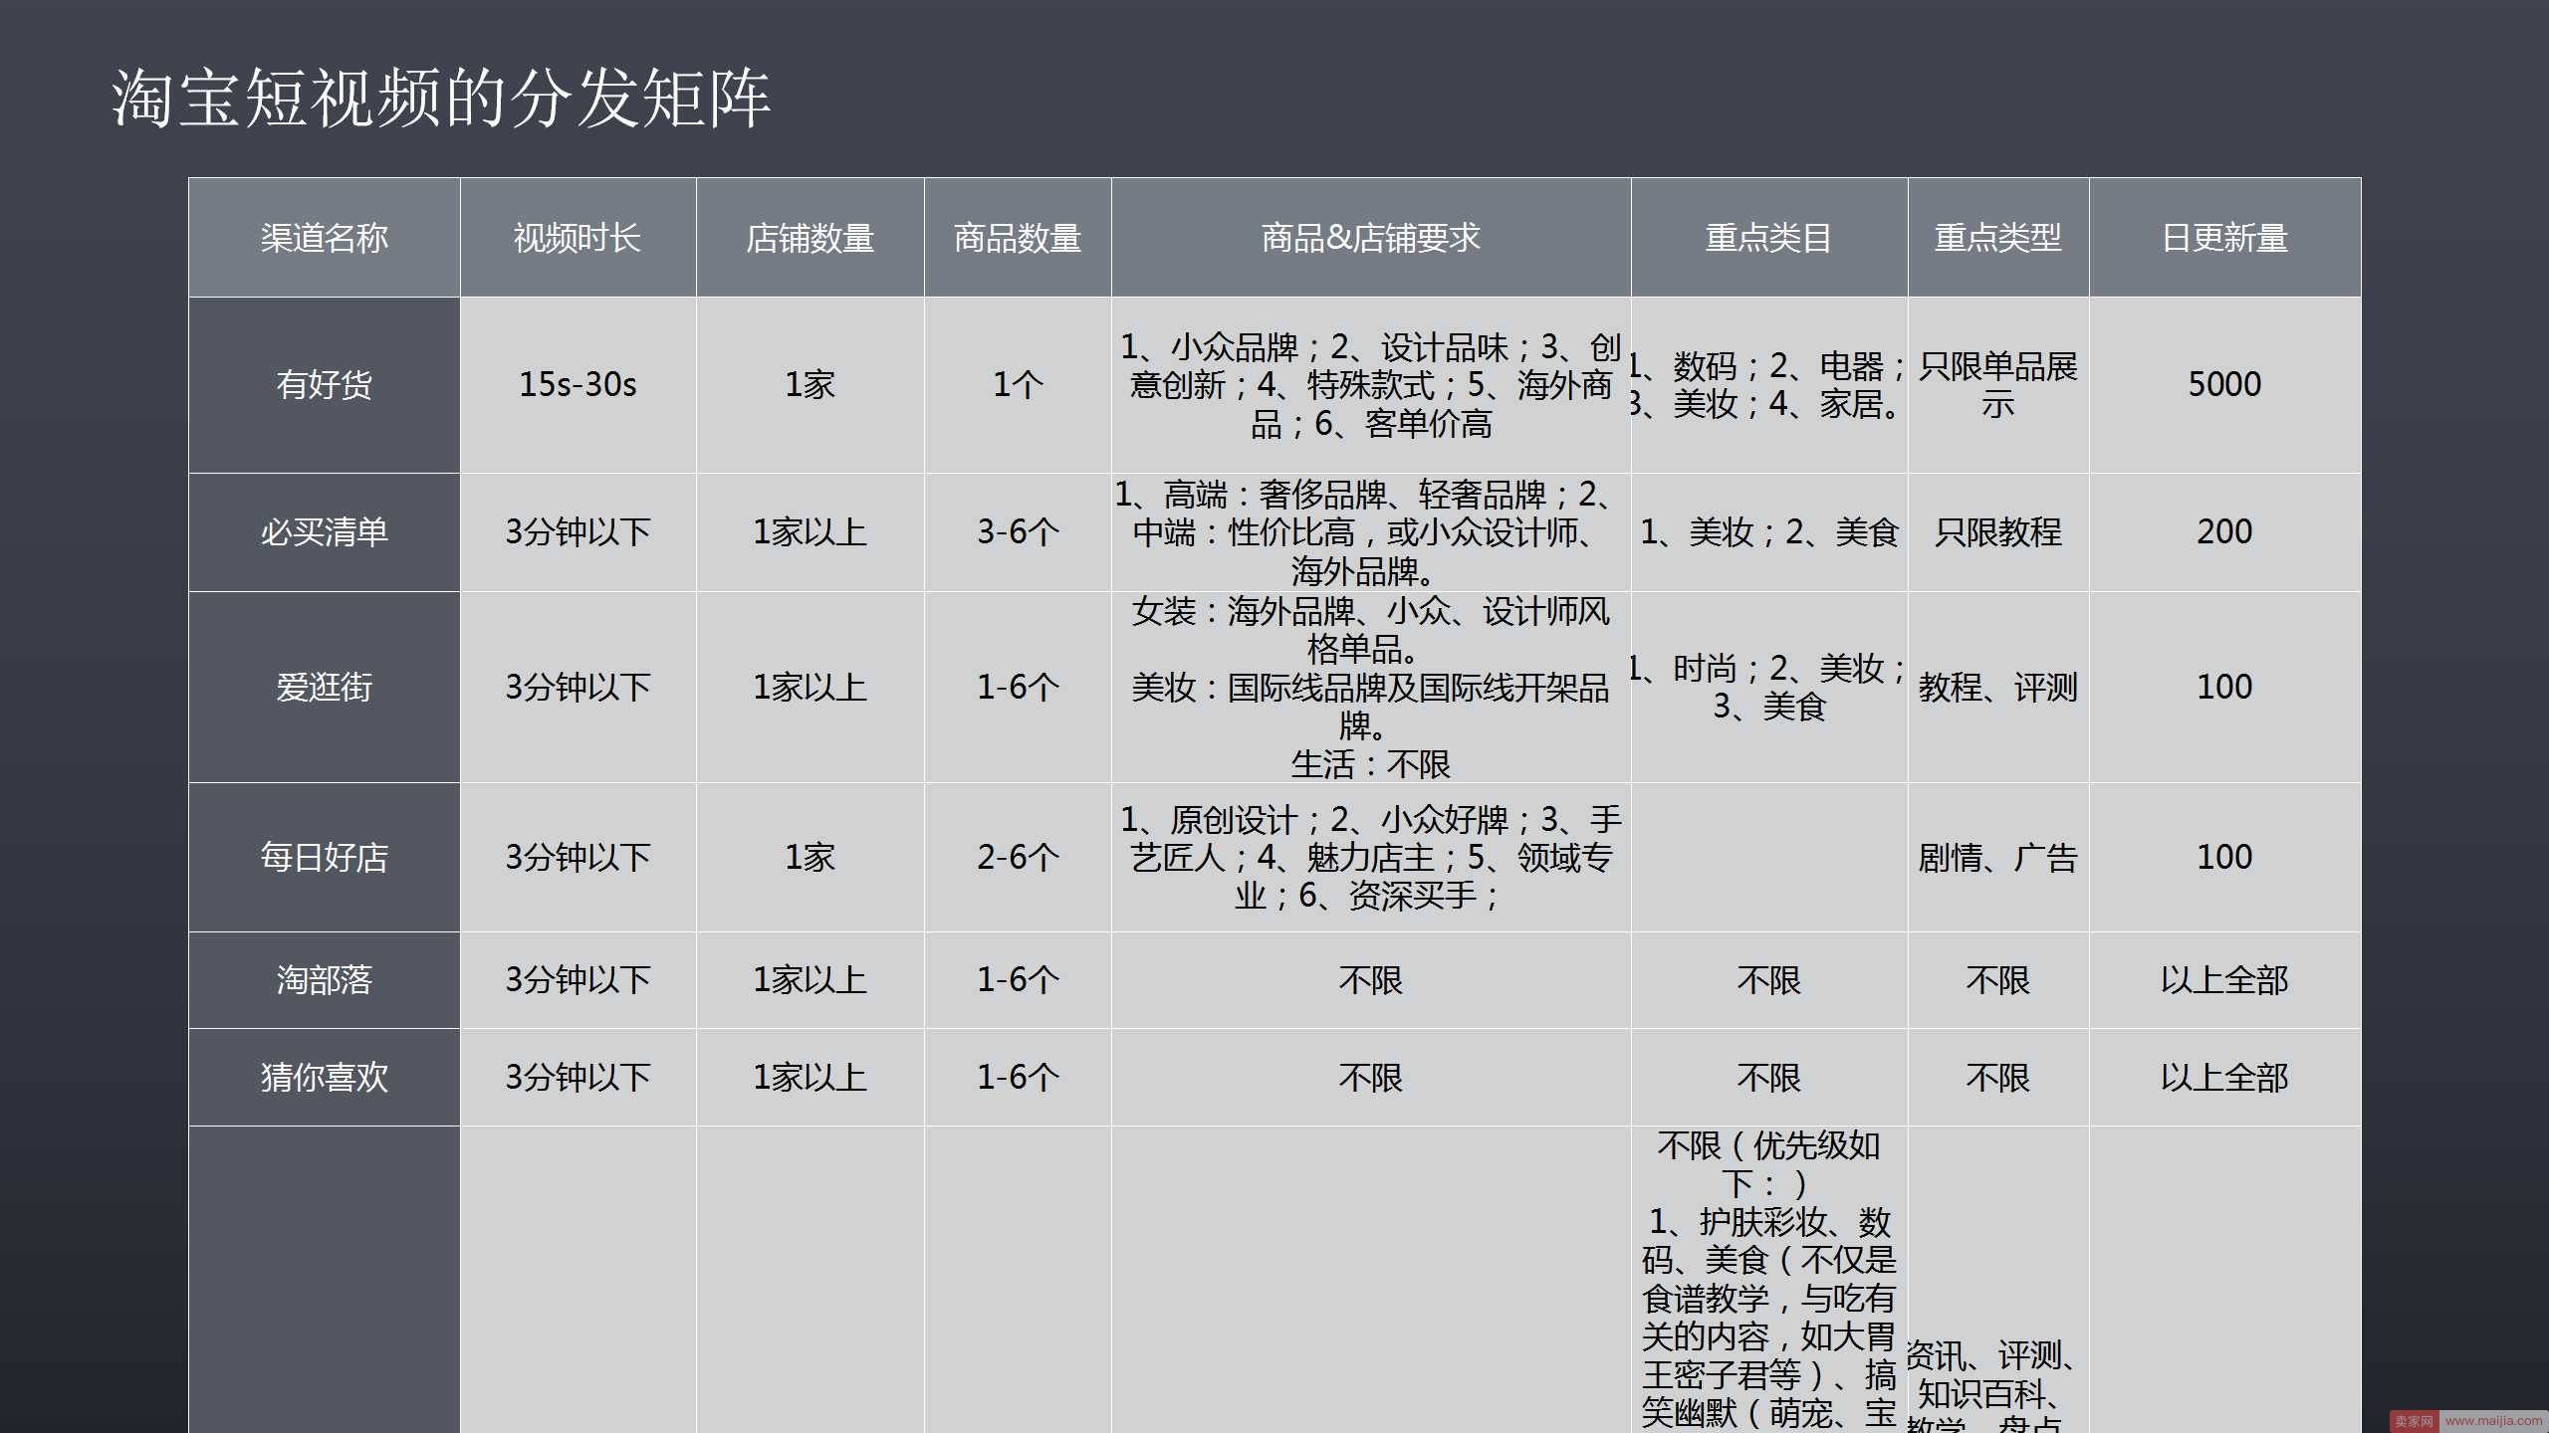Click the 剧情、广告 type cell

pos(1998,857)
